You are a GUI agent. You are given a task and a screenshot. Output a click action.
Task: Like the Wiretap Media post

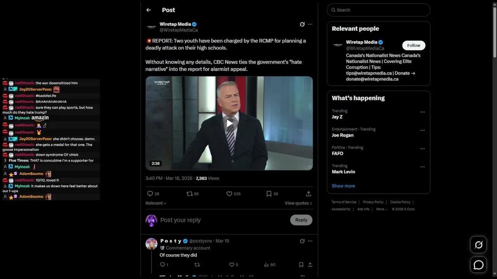[x=229, y=194]
